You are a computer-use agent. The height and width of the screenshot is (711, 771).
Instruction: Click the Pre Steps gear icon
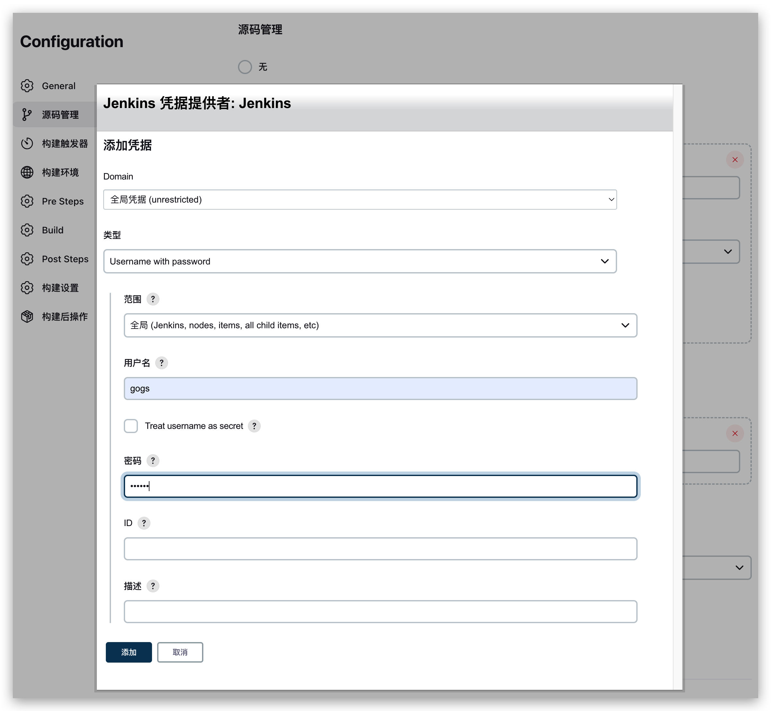pyautogui.click(x=27, y=201)
